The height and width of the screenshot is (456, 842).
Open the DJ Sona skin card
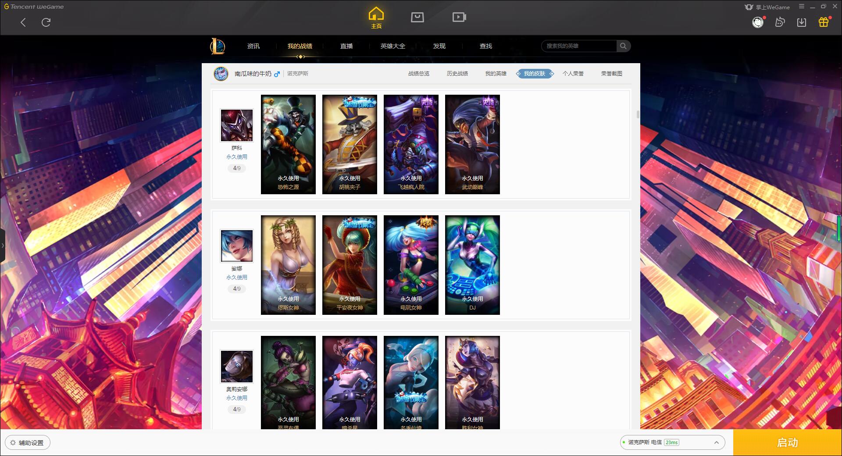coord(472,265)
